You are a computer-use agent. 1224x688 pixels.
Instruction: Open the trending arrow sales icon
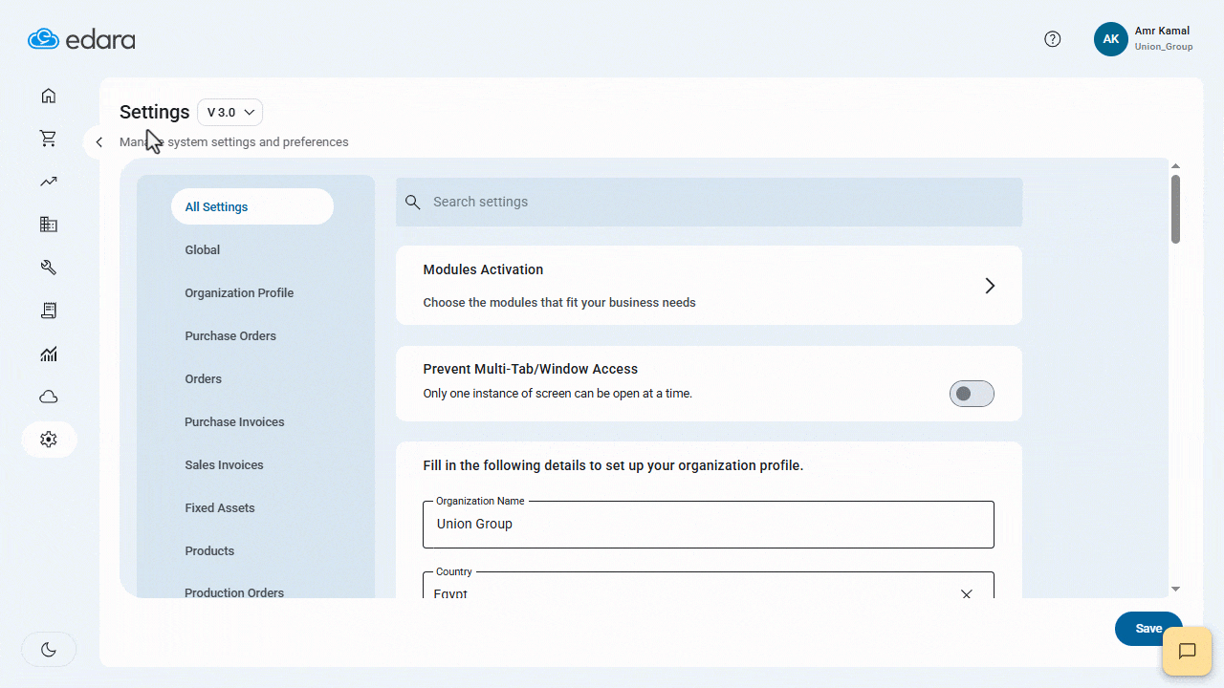[49, 182]
